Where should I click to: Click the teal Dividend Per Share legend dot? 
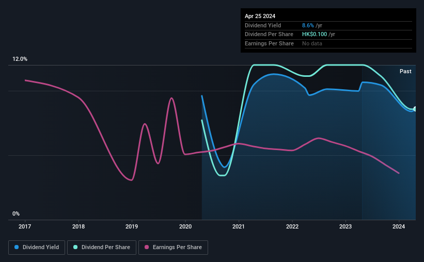click(75, 247)
